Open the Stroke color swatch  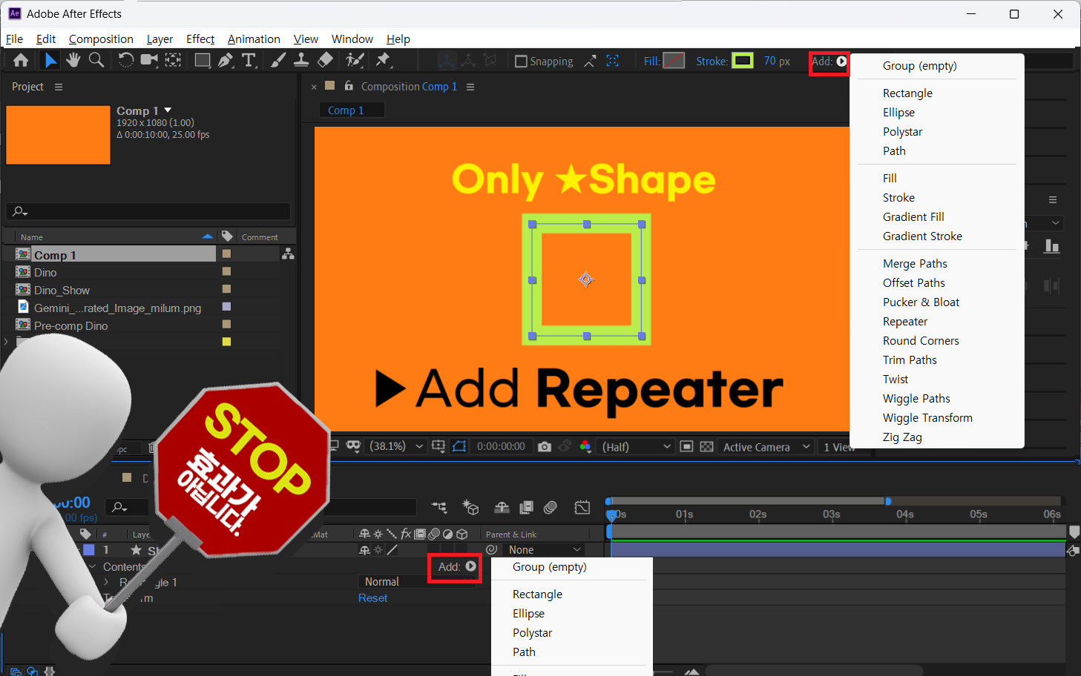click(x=743, y=61)
